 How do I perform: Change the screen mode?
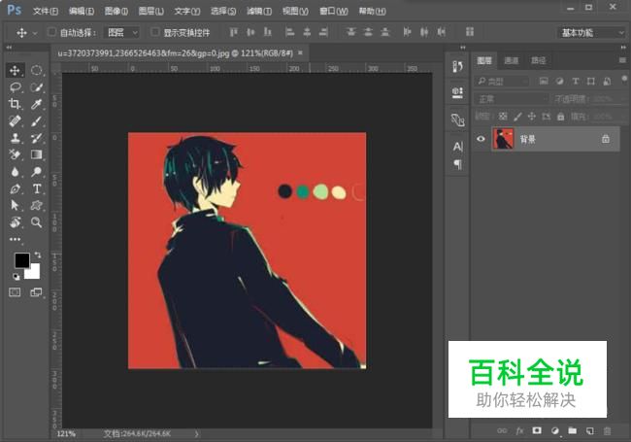(36, 292)
